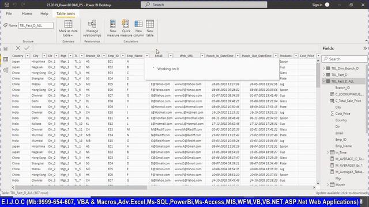This screenshot has height=207, width=369.
Task: Click the Fields pane Search box
Action: (345, 59)
